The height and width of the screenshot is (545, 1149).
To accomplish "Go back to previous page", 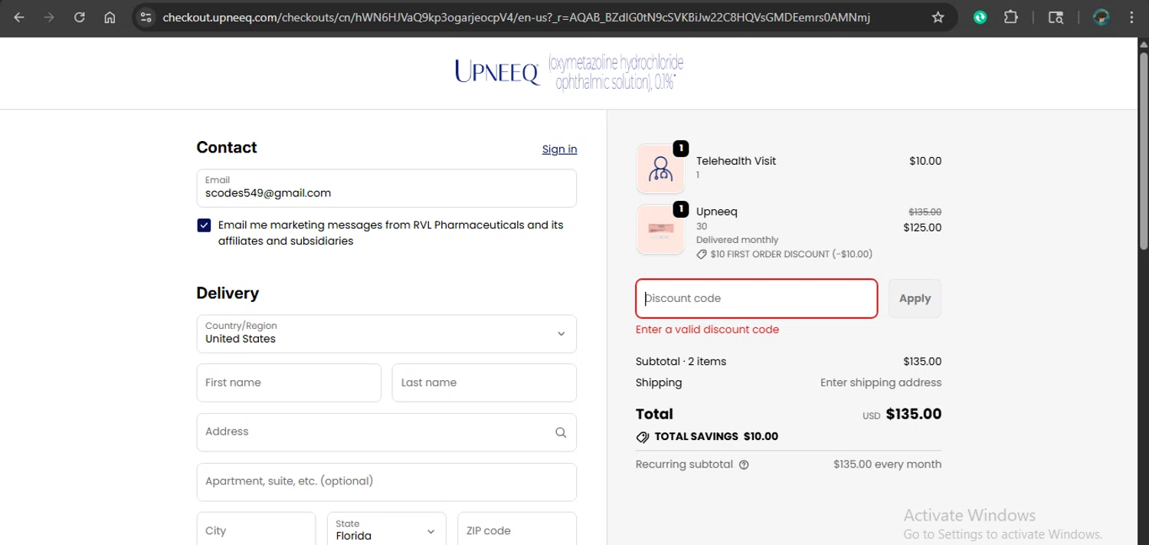I will point(19,17).
